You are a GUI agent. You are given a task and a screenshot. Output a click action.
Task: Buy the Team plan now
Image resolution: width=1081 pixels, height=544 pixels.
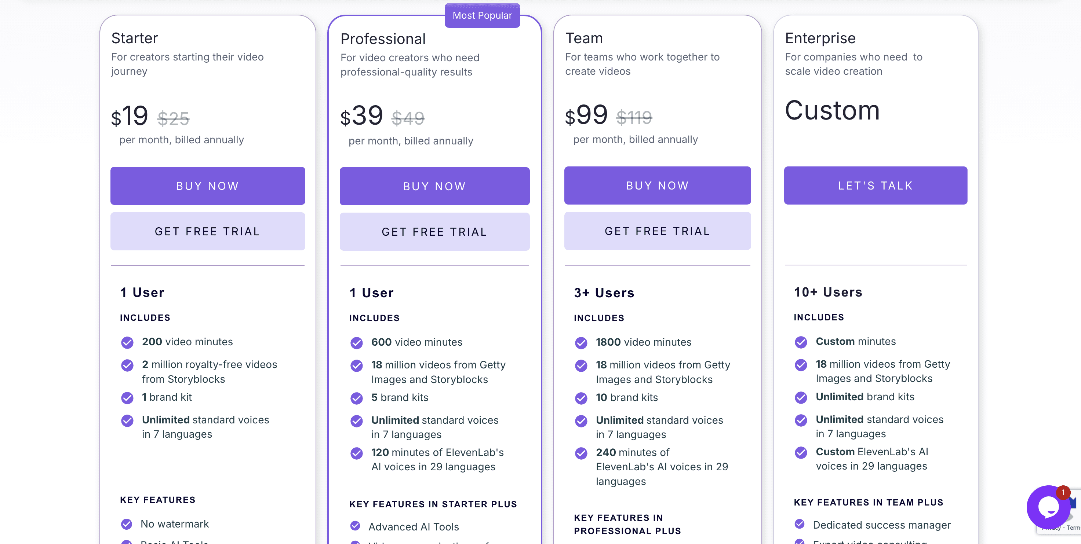pos(657,185)
